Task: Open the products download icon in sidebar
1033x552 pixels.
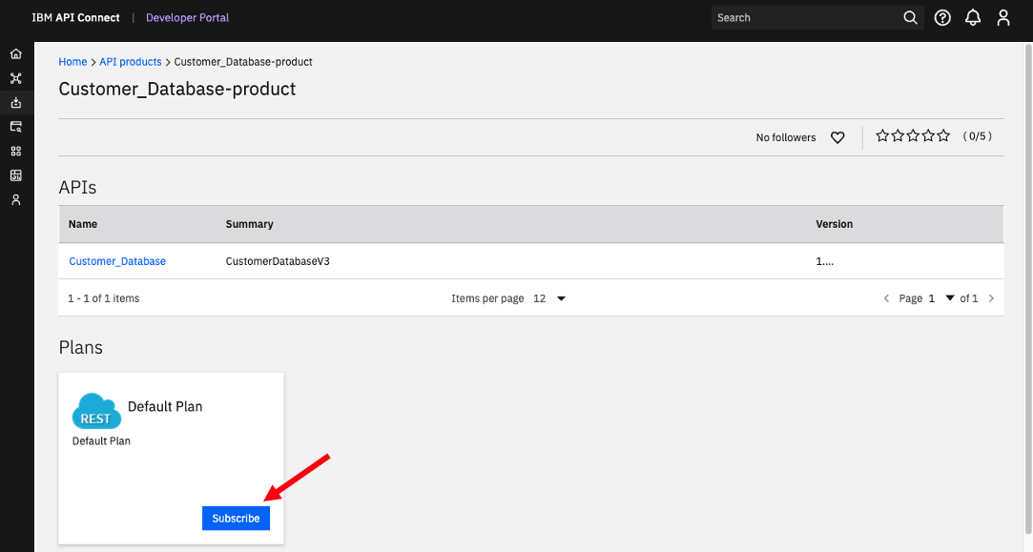Action: coord(16,103)
